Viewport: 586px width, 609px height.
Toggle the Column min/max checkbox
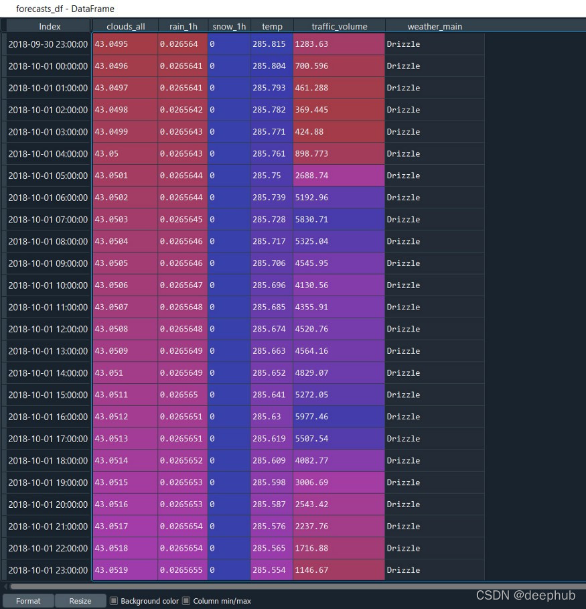click(x=186, y=601)
